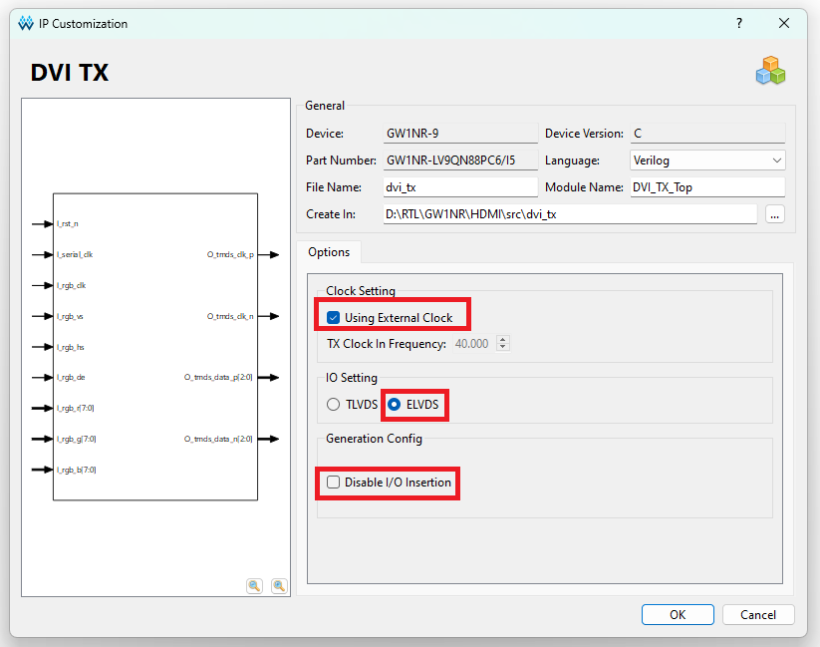Click the File Name field
The width and height of the screenshot is (820, 647).
coord(460,186)
